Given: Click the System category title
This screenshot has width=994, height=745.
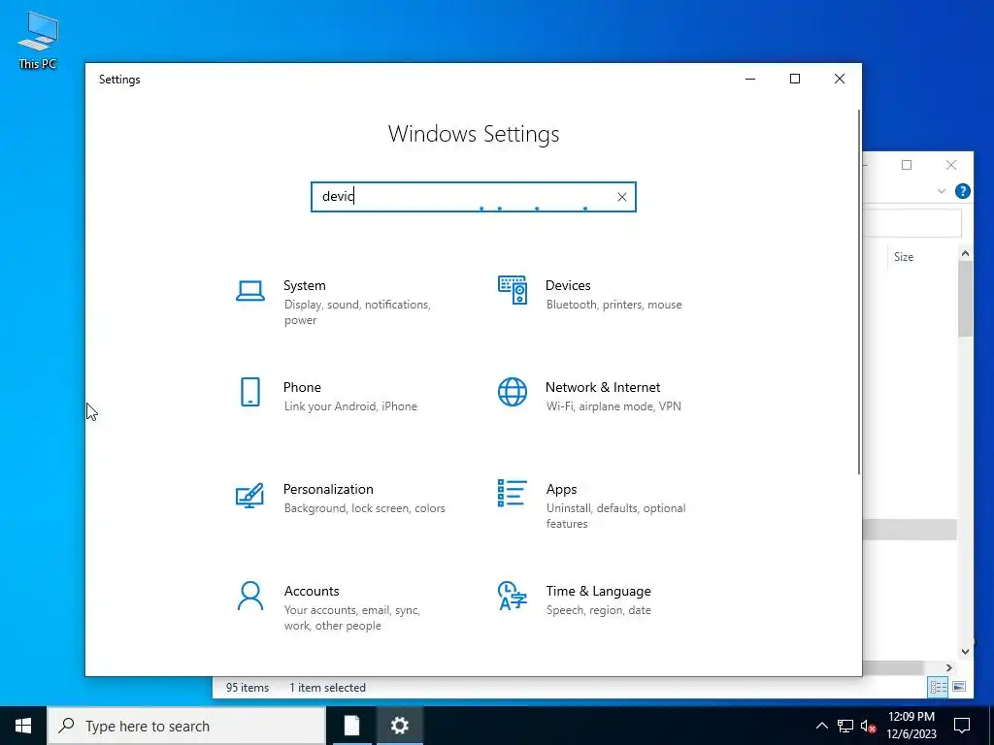Looking at the screenshot, I should pyautogui.click(x=304, y=286).
